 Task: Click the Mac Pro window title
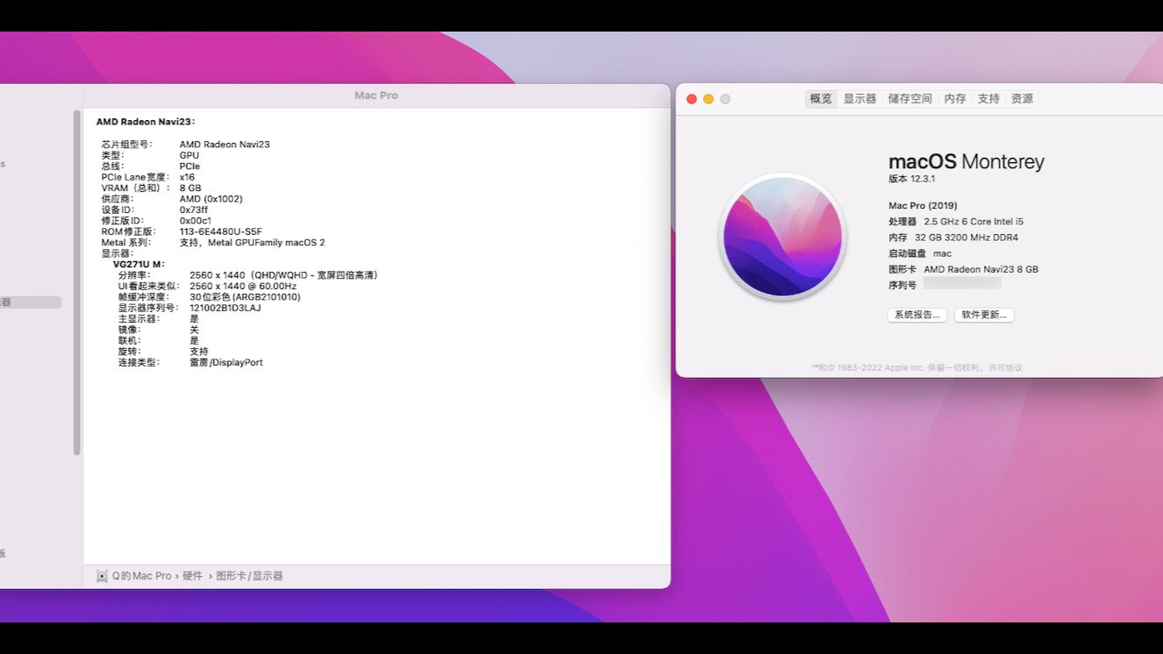point(376,96)
